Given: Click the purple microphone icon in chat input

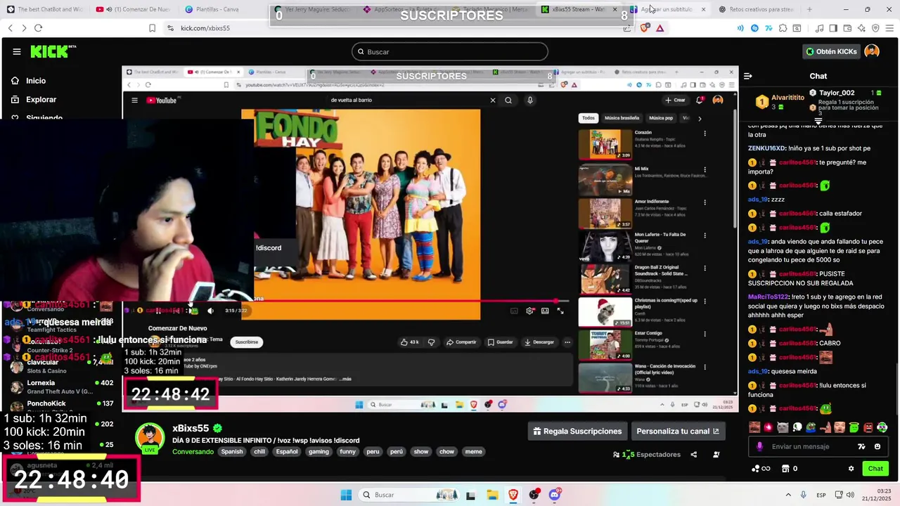Looking at the screenshot, I should click(x=759, y=446).
